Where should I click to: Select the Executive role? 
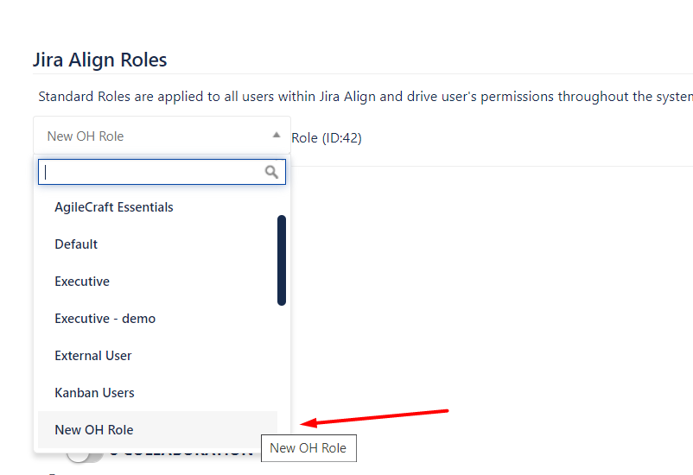82,282
